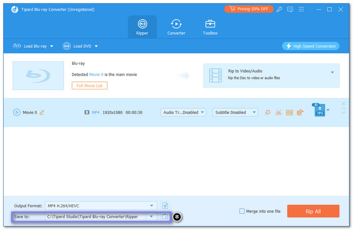
Task: Click the Tipard app logo icon
Action: [x=15, y=10]
